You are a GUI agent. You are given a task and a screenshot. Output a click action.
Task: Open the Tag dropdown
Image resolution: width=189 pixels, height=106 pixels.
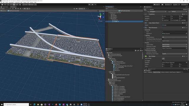coord(158,11)
